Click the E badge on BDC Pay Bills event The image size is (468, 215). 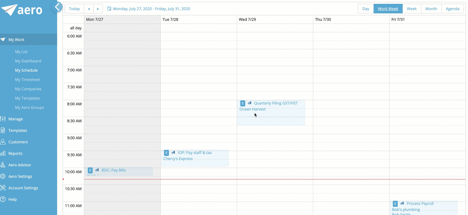pyautogui.click(x=90, y=170)
